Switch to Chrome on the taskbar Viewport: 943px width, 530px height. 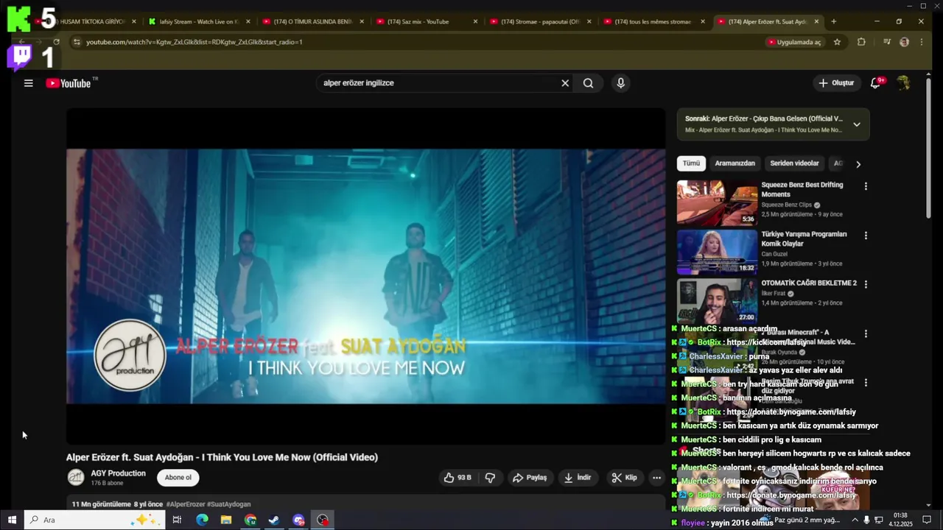250,520
